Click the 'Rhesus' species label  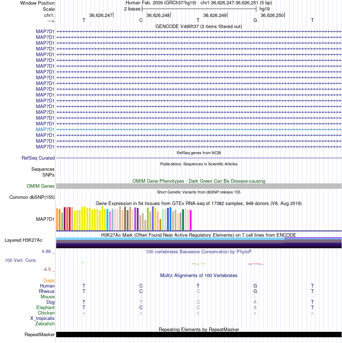coord(46,291)
